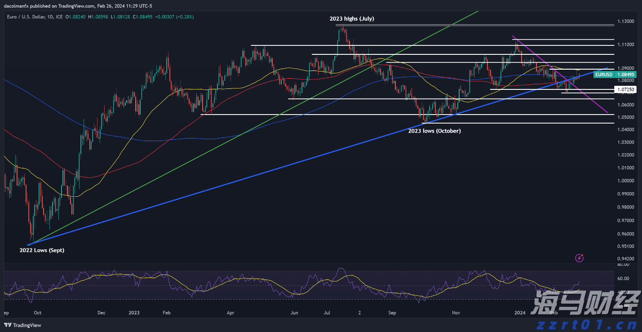Click the 2023 lows (October) text label
Screen dimensions: 642x332
(x=434, y=131)
